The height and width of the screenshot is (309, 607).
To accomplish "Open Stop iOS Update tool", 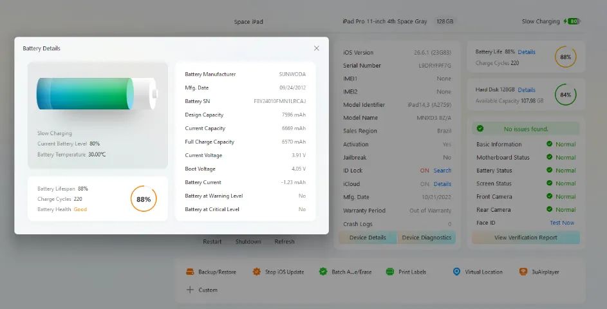I will point(278,272).
